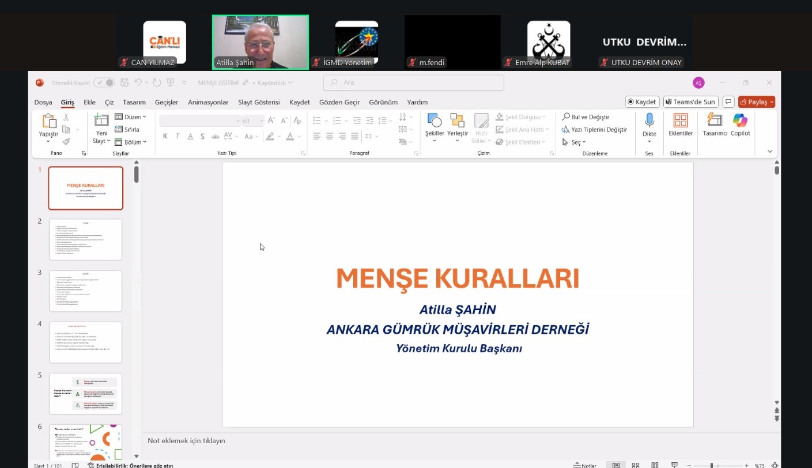
Task: Click the Dikte microphone icon
Action: pyautogui.click(x=649, y=121)
